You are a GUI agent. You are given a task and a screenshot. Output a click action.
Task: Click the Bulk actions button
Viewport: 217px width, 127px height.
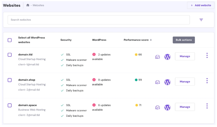pos(184,40)
